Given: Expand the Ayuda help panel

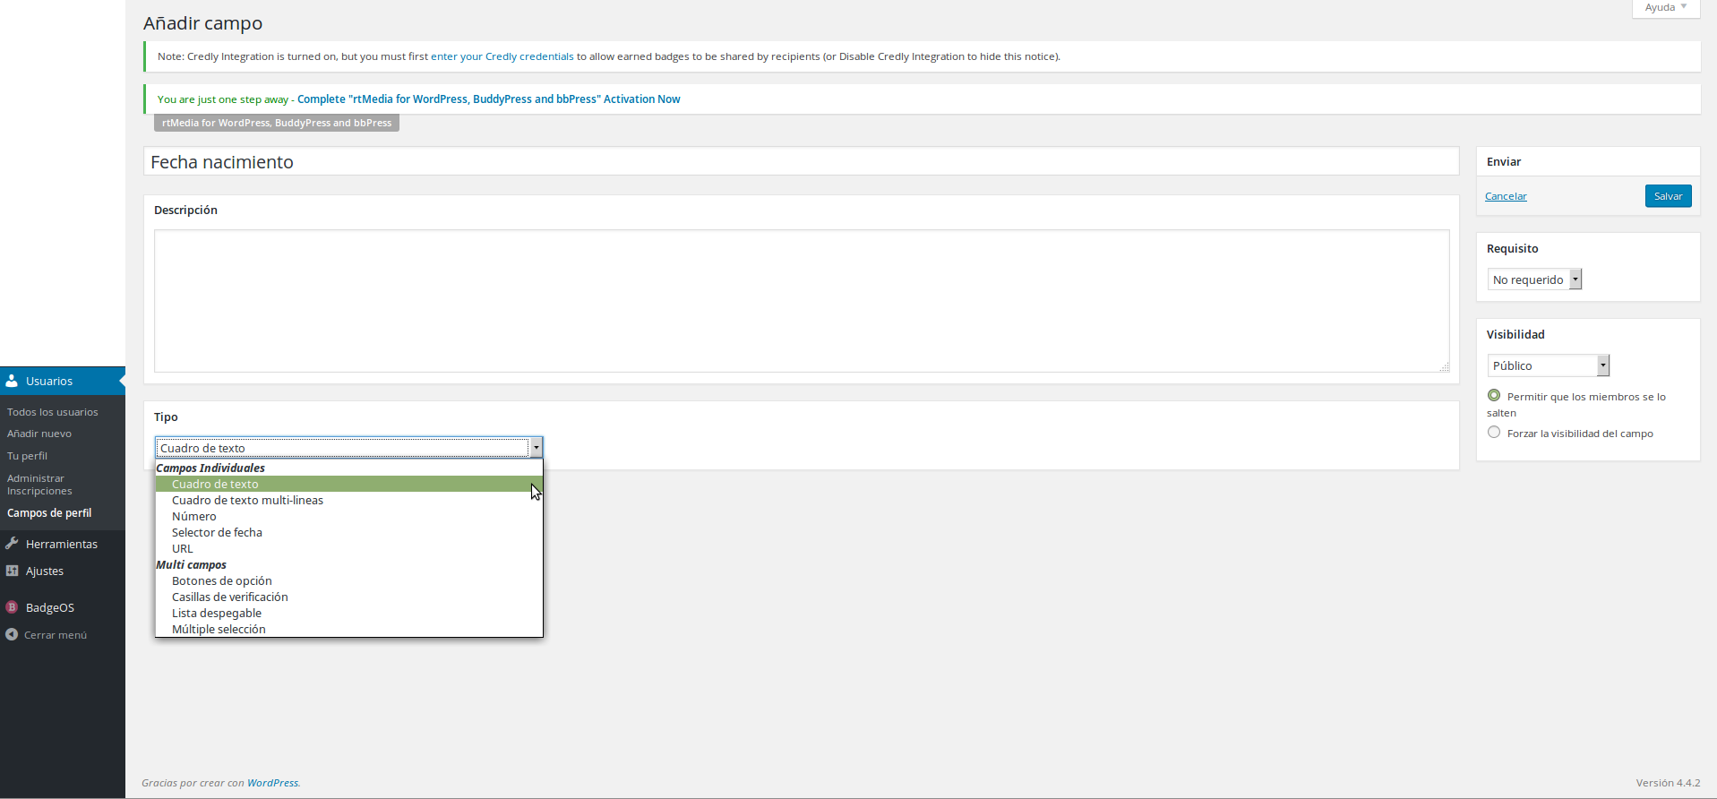Looking at the screenshot, I should pyautogui.click(x=1665, y=7).
